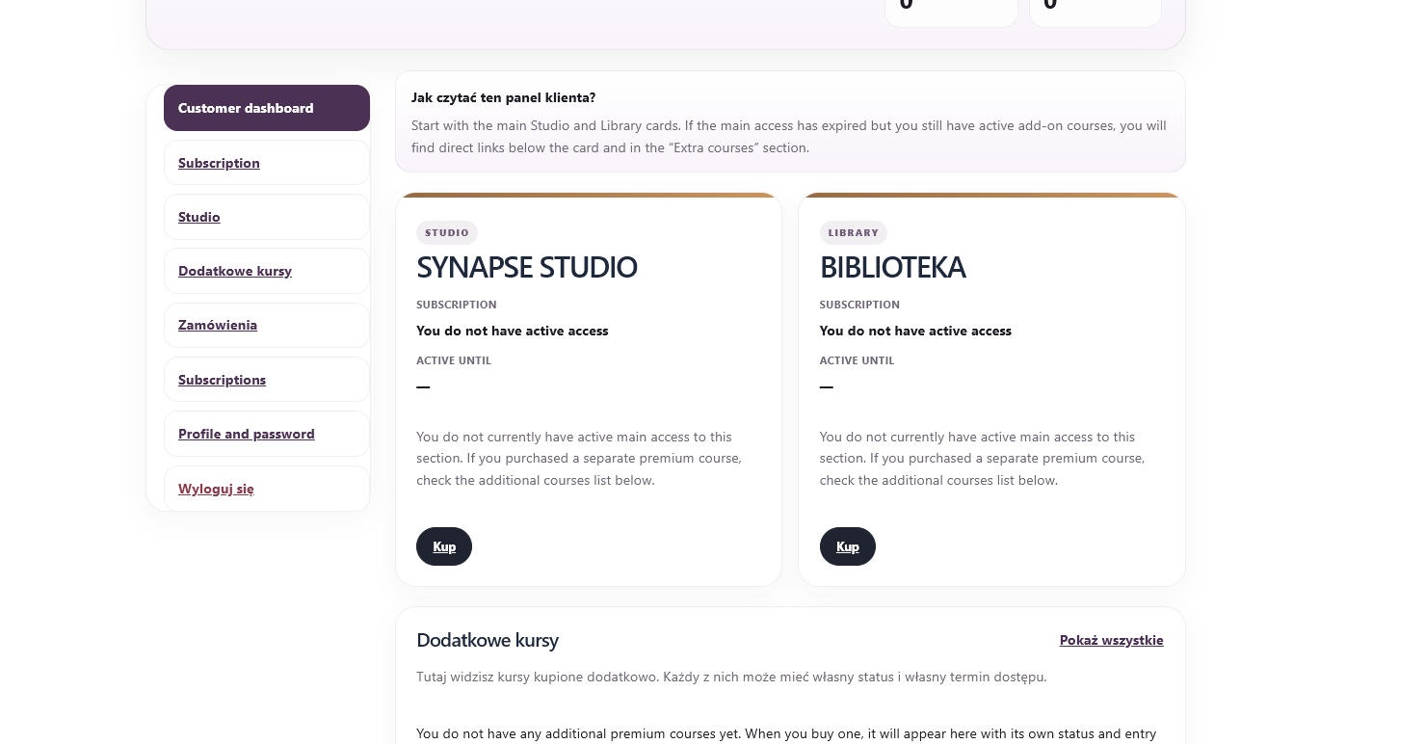This screenshot has width=1425, height=744.
Task: Click the Dodatkowe kursy section heading
Action: click(x=488, y=640)
